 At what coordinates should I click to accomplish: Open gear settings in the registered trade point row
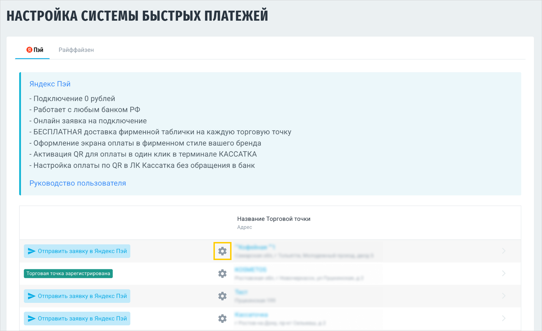point(222,274)
